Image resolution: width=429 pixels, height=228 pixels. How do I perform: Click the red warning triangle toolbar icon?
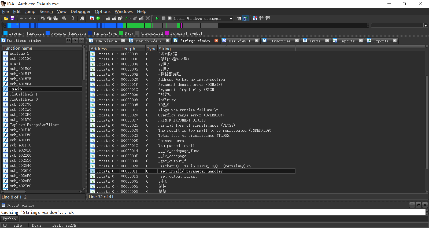point(92,18)
